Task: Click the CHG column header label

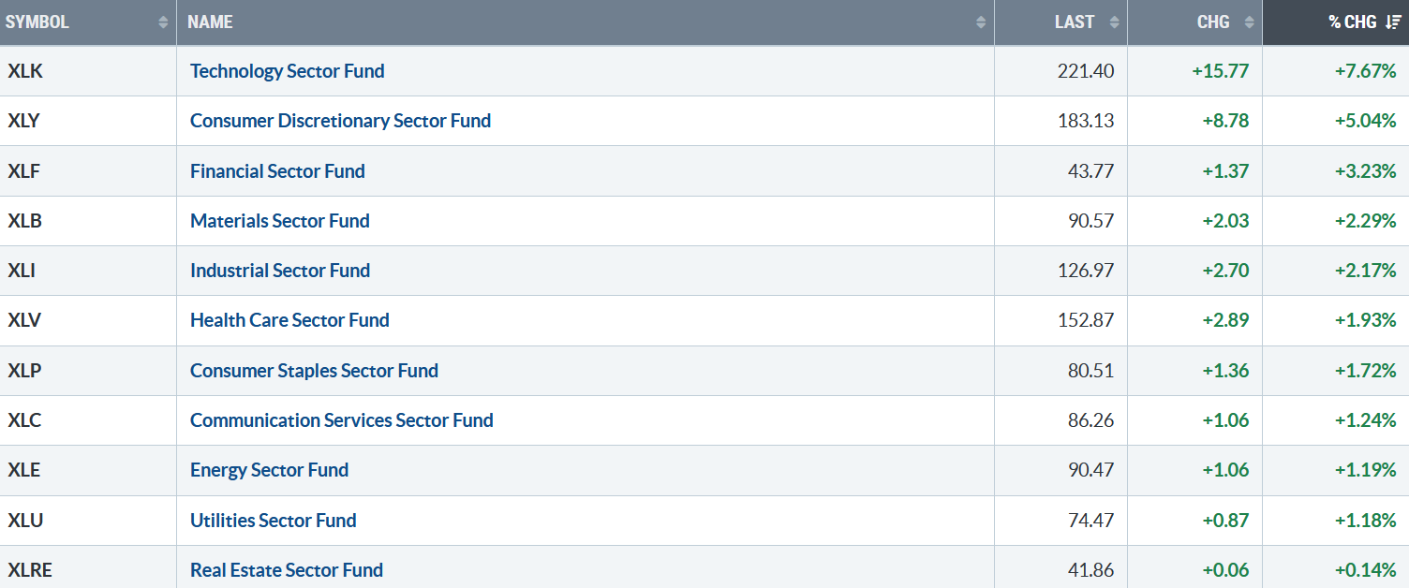Action: pos(1213,22)
